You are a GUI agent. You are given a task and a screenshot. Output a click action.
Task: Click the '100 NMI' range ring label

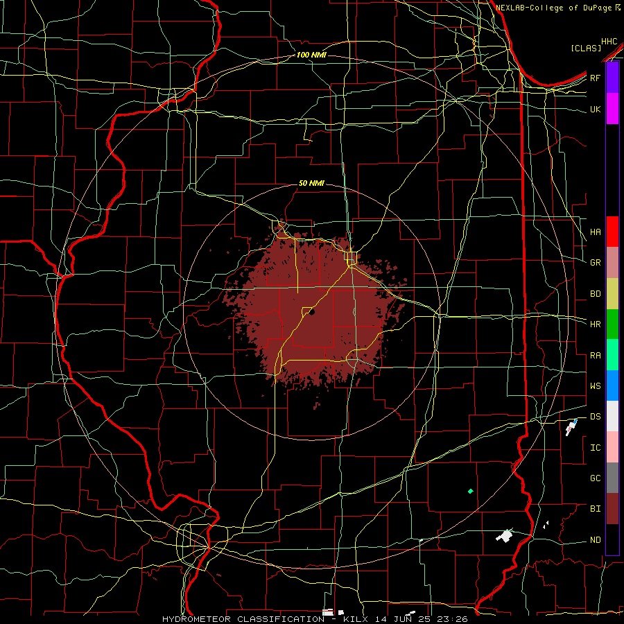311,55
